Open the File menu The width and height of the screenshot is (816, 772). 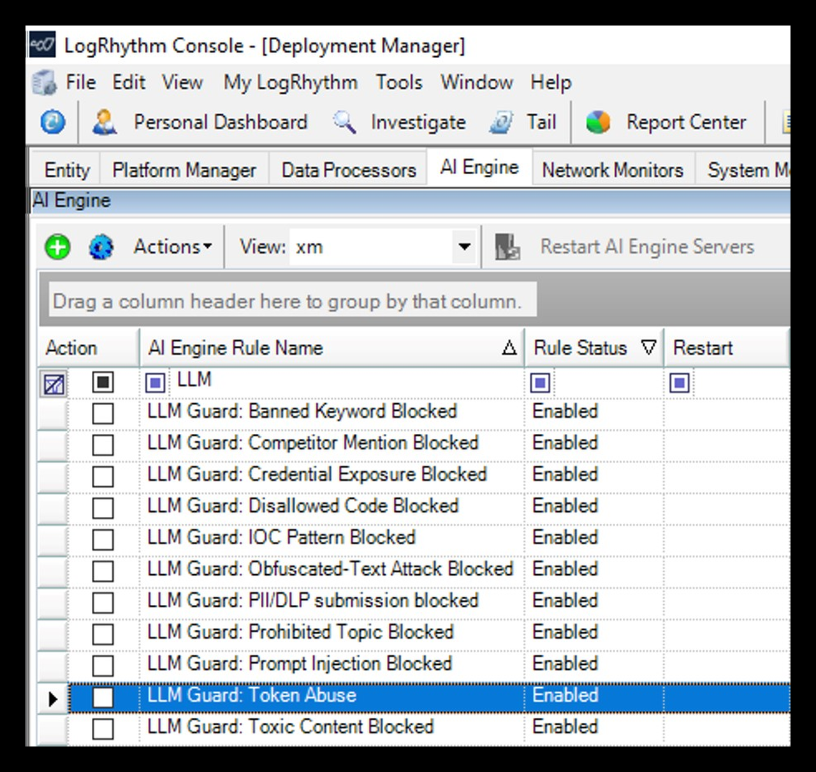[81, 82]
